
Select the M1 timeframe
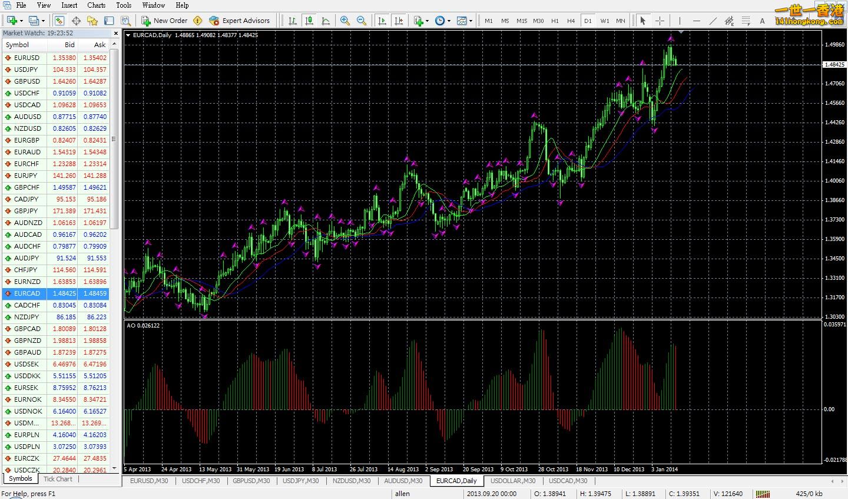pyautogui.click(x=489, y=21)
